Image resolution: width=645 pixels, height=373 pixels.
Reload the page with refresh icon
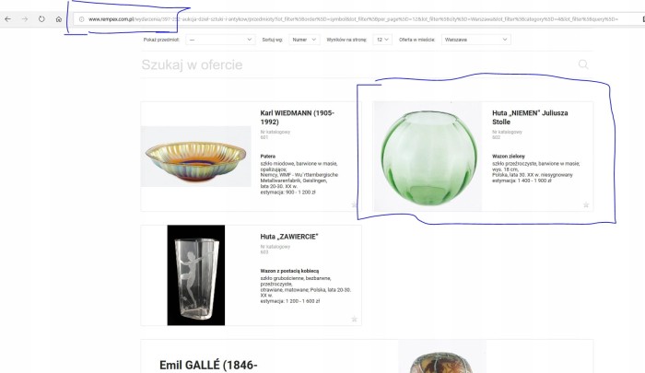tap(41, 19)
